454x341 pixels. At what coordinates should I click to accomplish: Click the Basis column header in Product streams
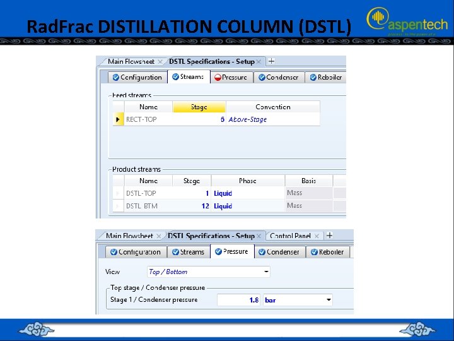(308, 181)
